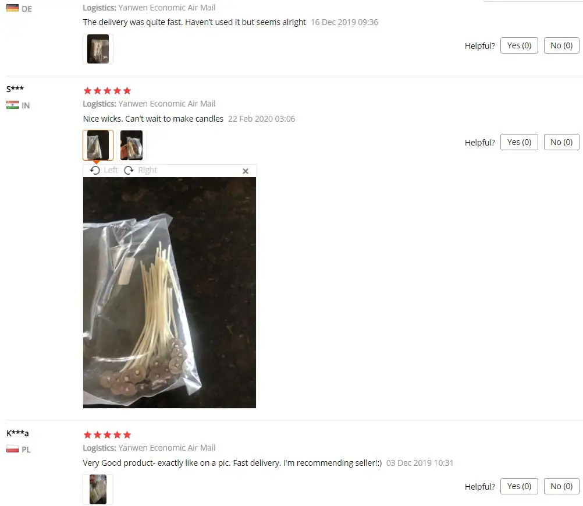The width and height of the screenshot is (583, 506).
Task: Close the enlarged photo viewer
Action: pyautogui.click(x=246, y=171)
